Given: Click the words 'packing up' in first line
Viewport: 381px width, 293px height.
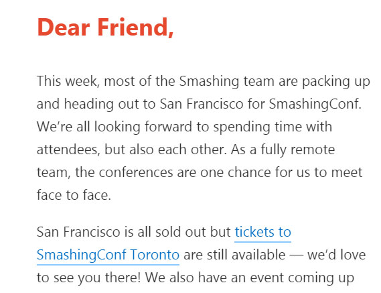Looking at the screenshot, I should [x=336, y=81].
